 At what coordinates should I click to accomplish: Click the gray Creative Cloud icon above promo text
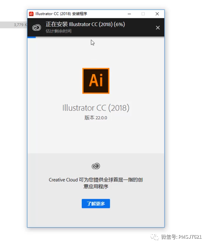[x=96, y=166]
